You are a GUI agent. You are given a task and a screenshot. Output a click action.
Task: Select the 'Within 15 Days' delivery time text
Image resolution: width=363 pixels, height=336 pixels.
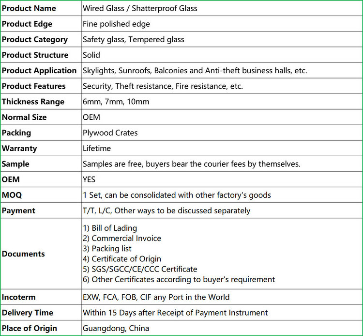tap(175, 313)
